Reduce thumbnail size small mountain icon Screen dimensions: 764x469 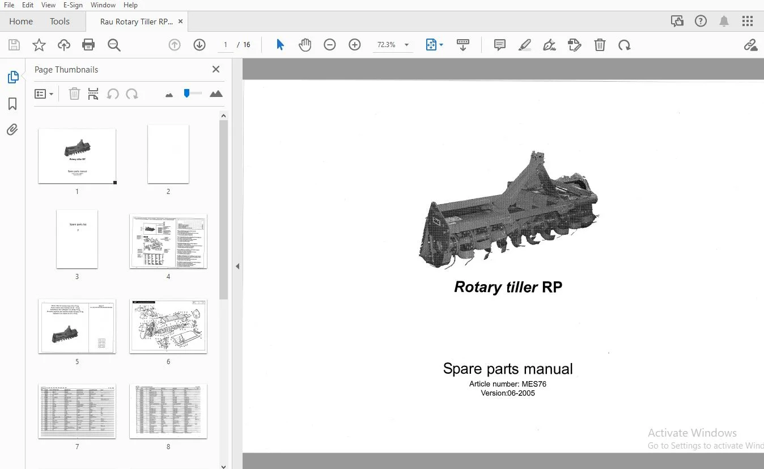[169, 95]
